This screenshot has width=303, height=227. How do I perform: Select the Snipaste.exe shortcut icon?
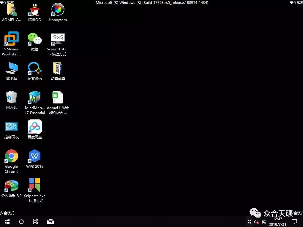pos(34,185)
